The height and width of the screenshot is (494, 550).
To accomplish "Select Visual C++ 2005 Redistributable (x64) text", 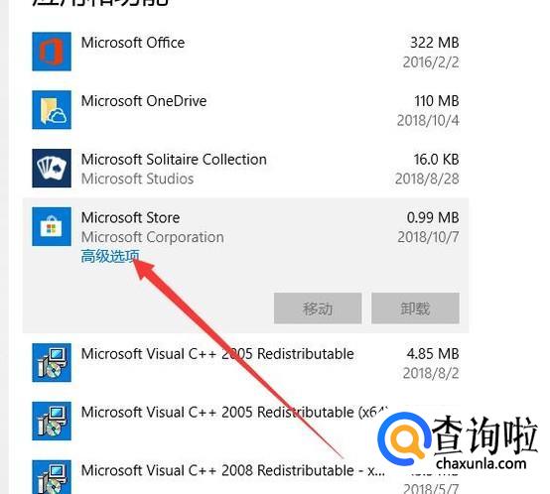I will (234, 412).
